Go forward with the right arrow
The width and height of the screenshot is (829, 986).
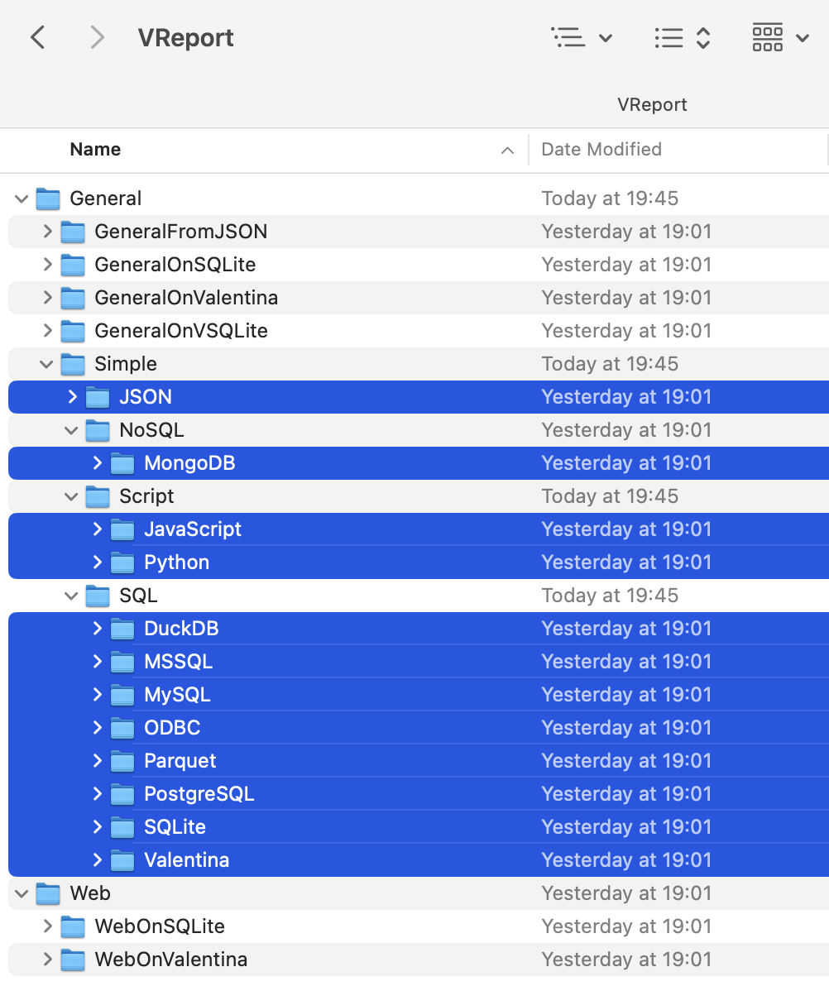96,38
